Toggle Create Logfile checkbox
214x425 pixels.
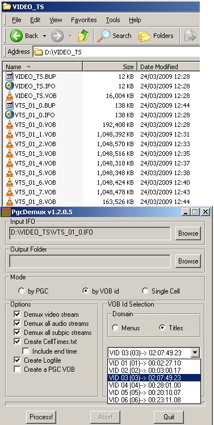[18, 360]
